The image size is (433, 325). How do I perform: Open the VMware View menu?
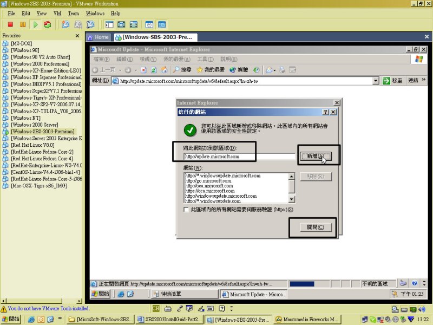tap(42, 14)
